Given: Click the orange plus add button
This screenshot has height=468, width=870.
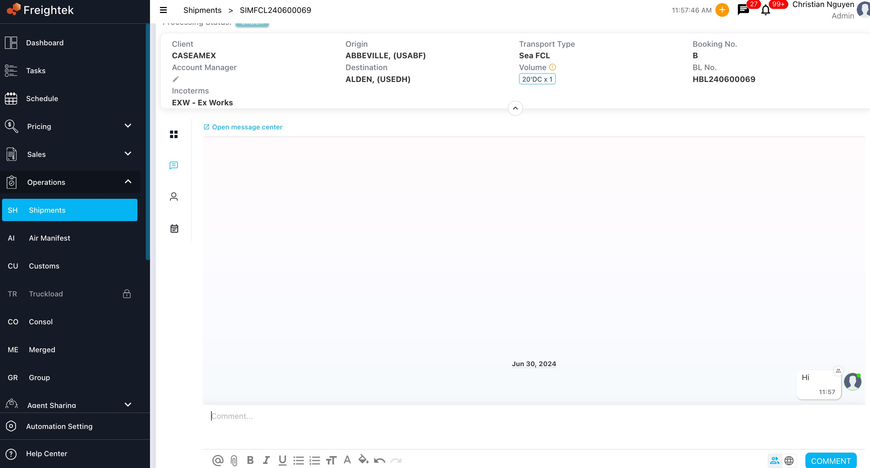Looking at the screenshot, I should coord(722,10).
